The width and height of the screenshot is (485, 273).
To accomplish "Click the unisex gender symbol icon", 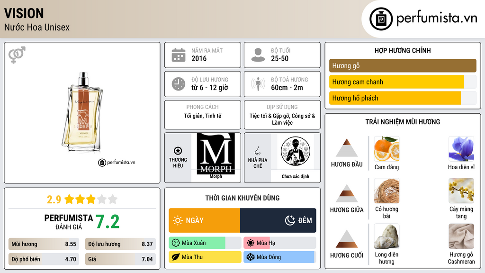I will pos(17,55).
